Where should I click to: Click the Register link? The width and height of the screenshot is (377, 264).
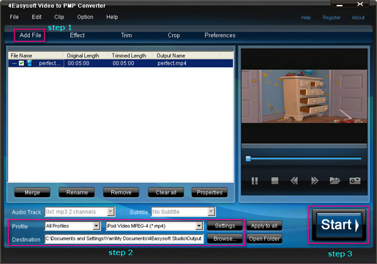(x=332, y=18)
